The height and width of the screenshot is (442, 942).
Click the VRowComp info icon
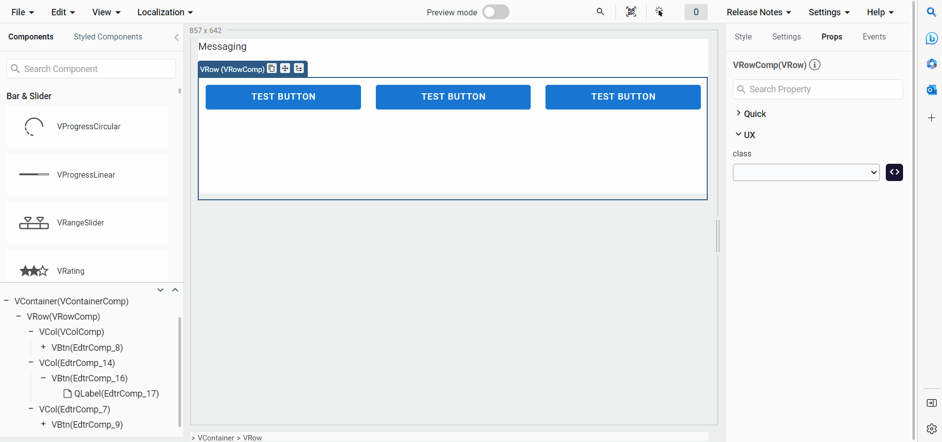[815, 65]
